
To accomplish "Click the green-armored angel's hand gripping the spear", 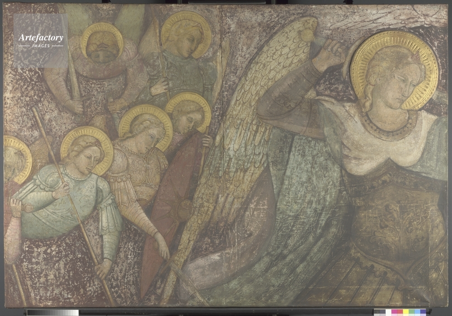I will click(62, 190).
